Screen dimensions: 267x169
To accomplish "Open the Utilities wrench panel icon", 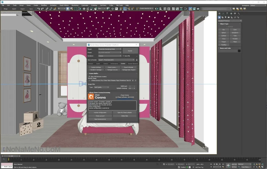I will tap(239, 13).
